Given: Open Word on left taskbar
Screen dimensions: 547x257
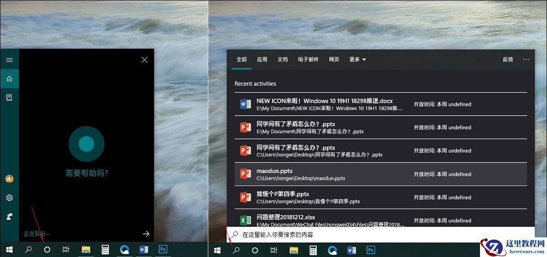Looking at the screenshot, I should 144,250.
